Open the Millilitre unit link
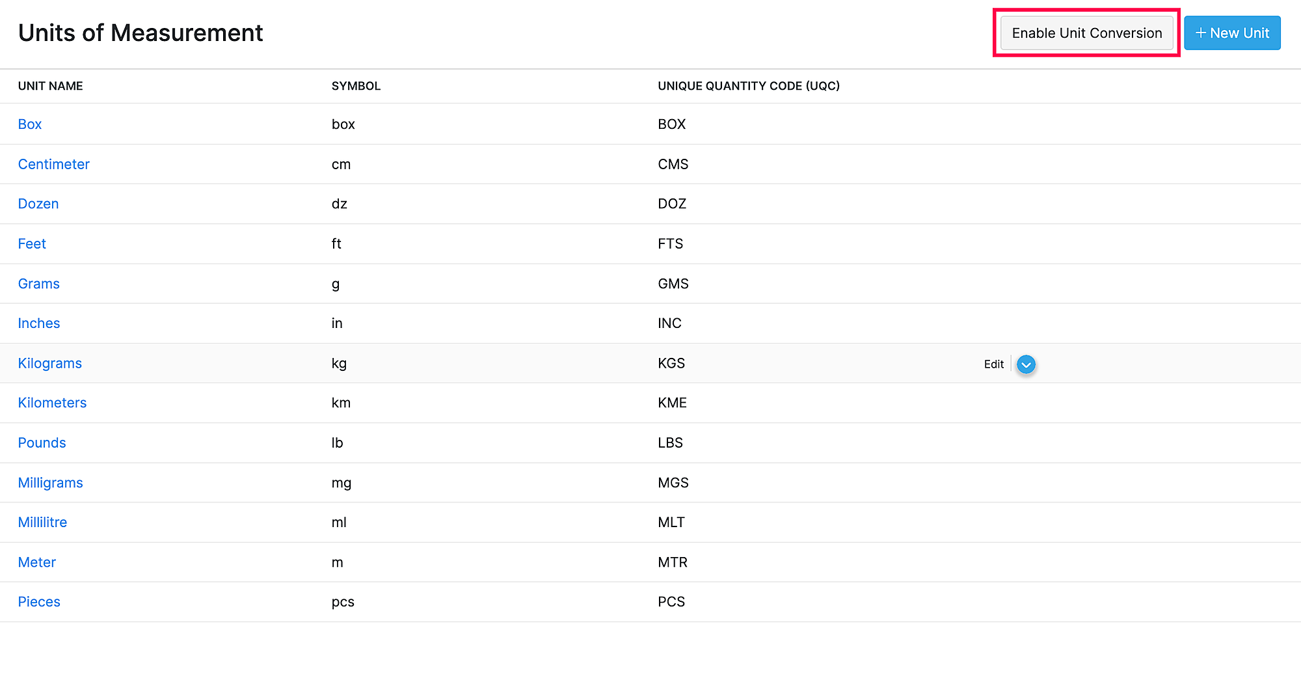The image size is (1301, 695). click(x=42, y=523)
